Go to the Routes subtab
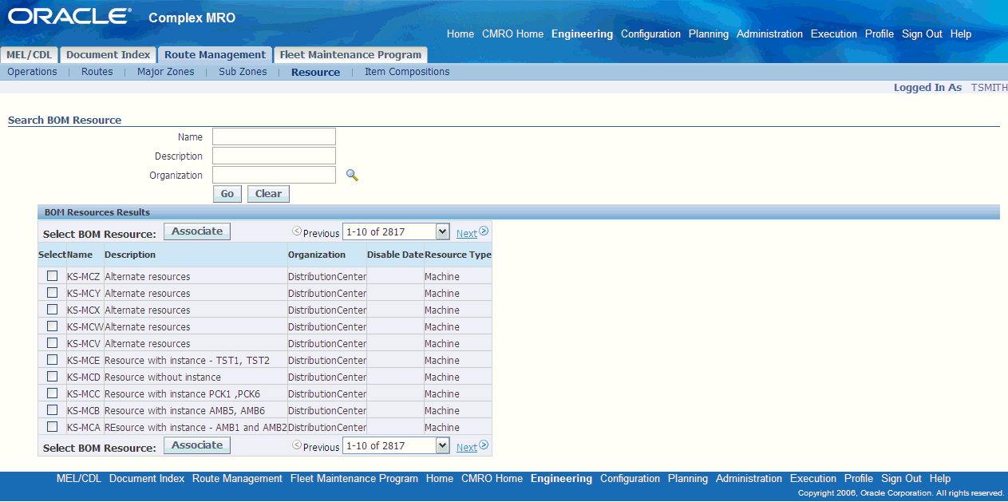 coord(97,72)
